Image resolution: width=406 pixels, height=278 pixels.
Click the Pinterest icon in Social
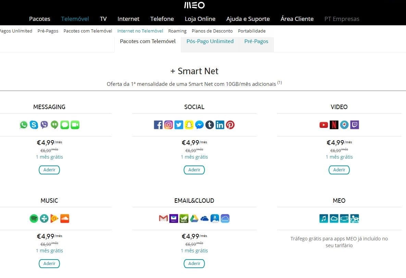(x=230, y=125)
